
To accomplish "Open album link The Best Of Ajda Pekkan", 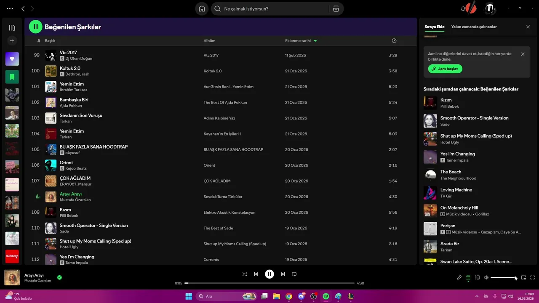I will (x=225, y=102).
